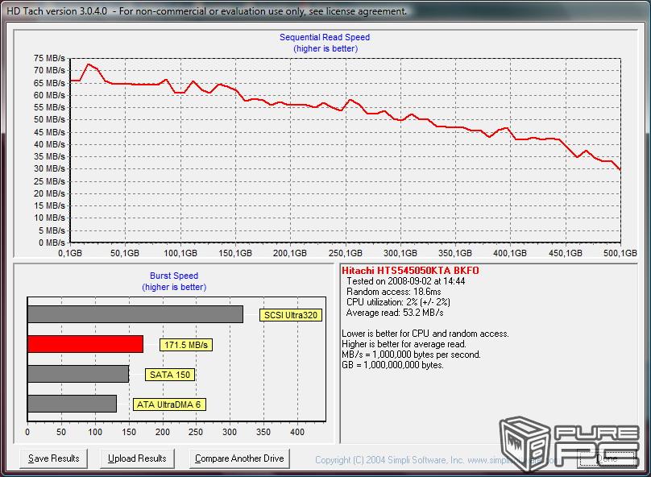Click the 'Random access: 18.6ms' value
Image resolution: width=651 pixels, height=477 pixels.
(x=394, y=292)
